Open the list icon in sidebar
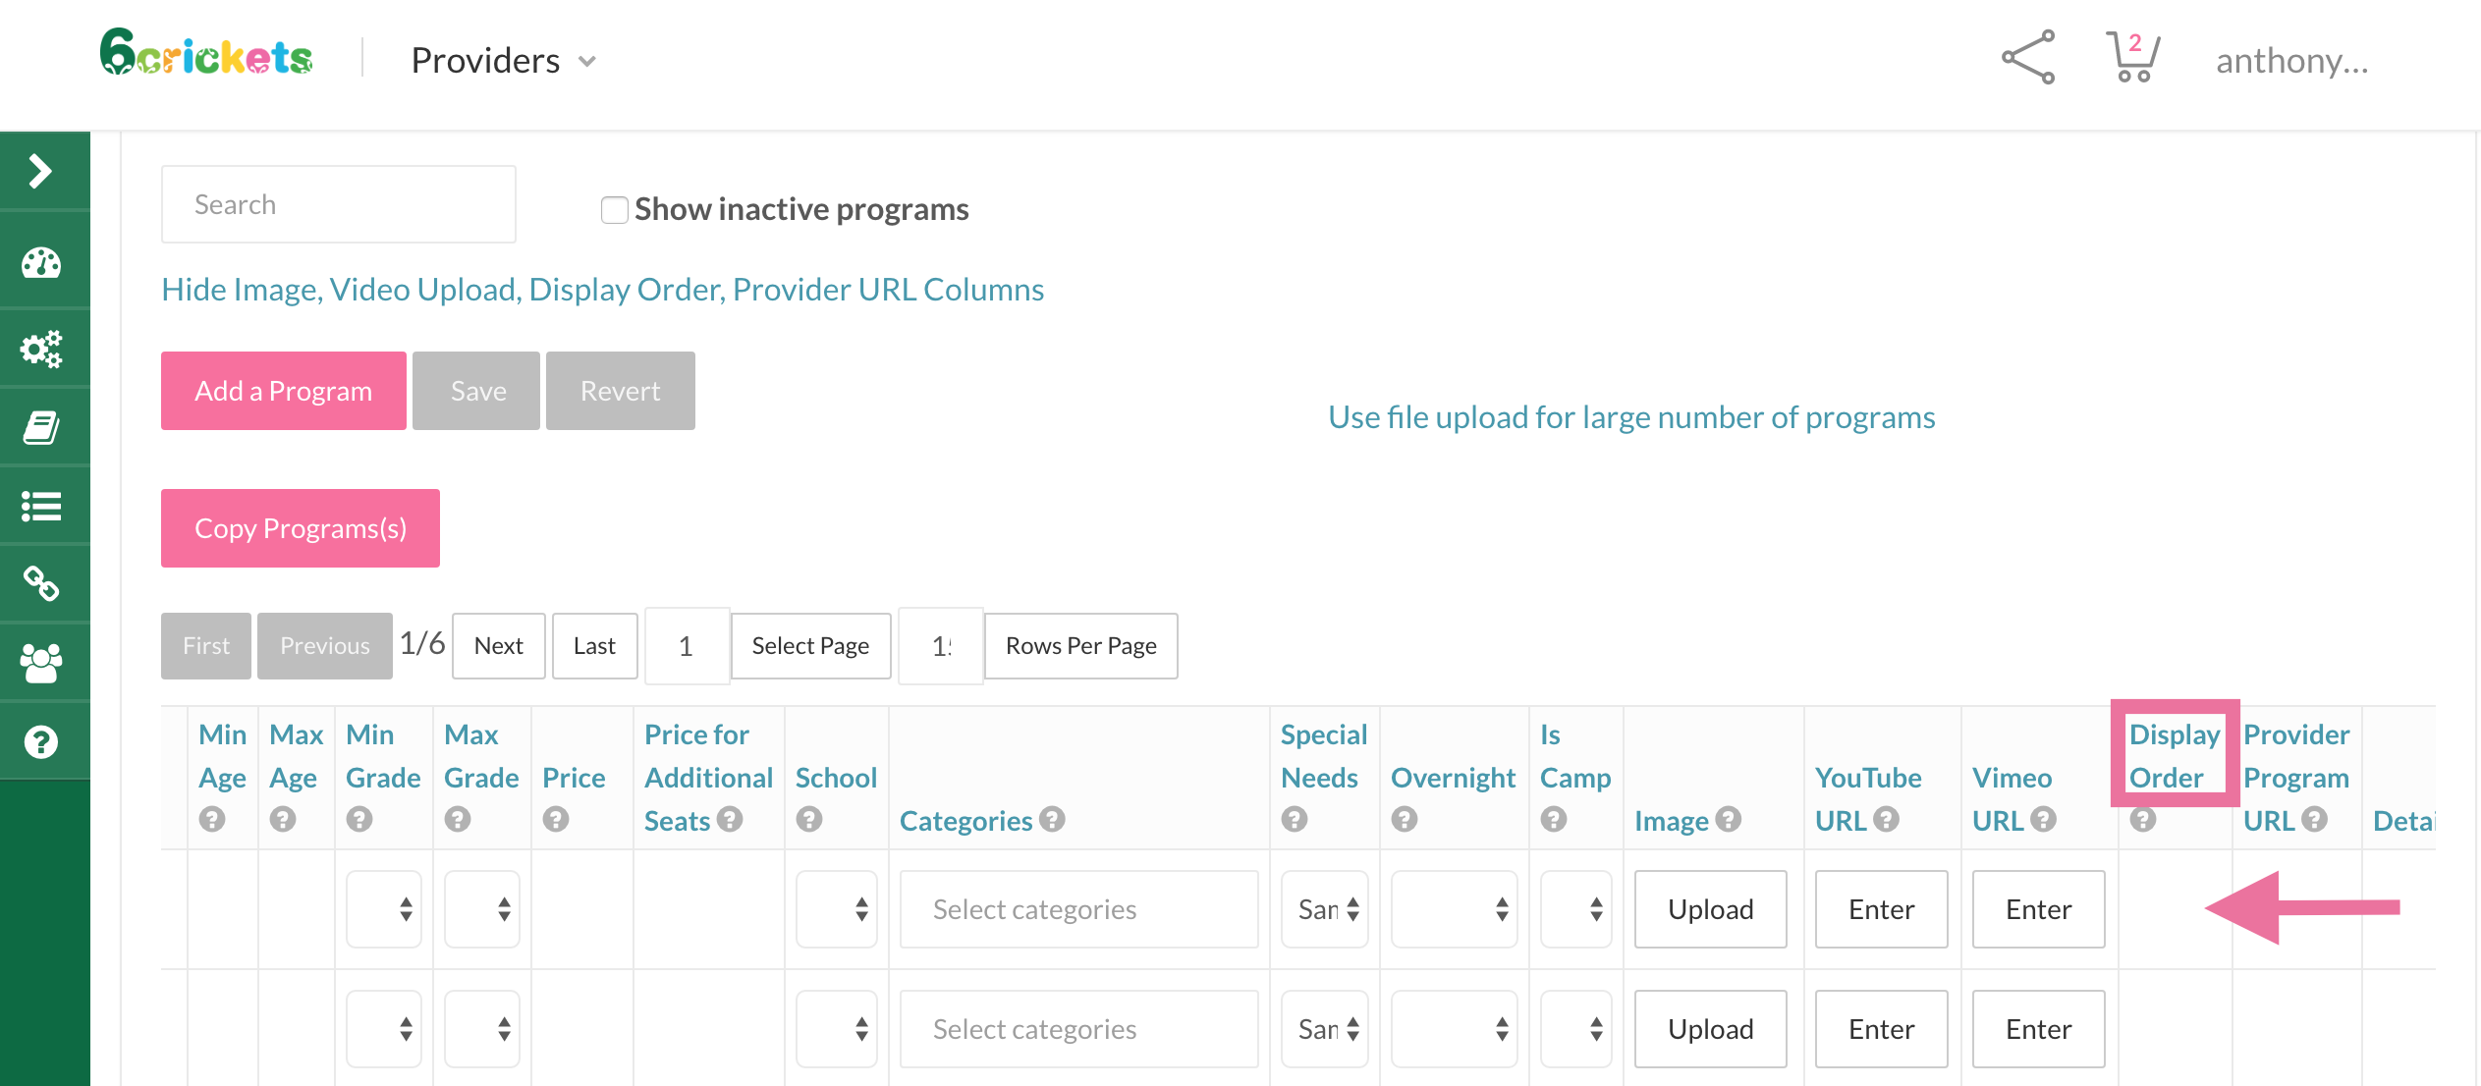 click(x=41, y=507)
